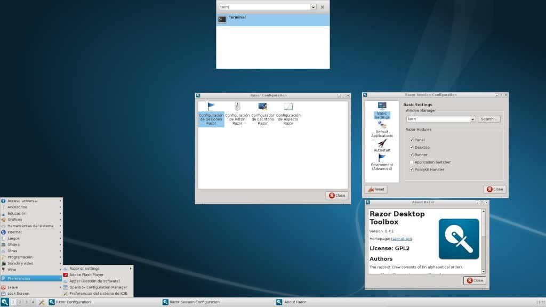Open Configuración de Aspecto Razor icon

point(288,107)
